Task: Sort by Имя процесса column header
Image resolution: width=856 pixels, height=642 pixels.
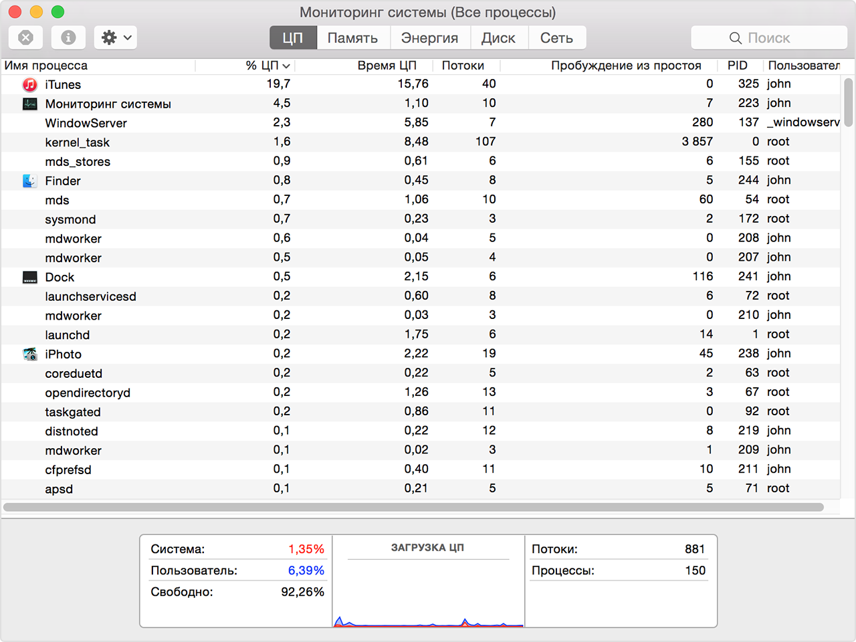Action: pos(47,66)
